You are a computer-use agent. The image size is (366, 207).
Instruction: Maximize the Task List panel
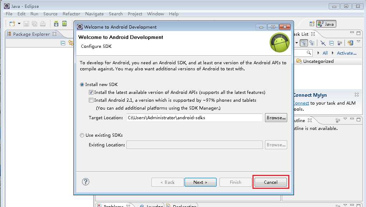click(358, 33)
